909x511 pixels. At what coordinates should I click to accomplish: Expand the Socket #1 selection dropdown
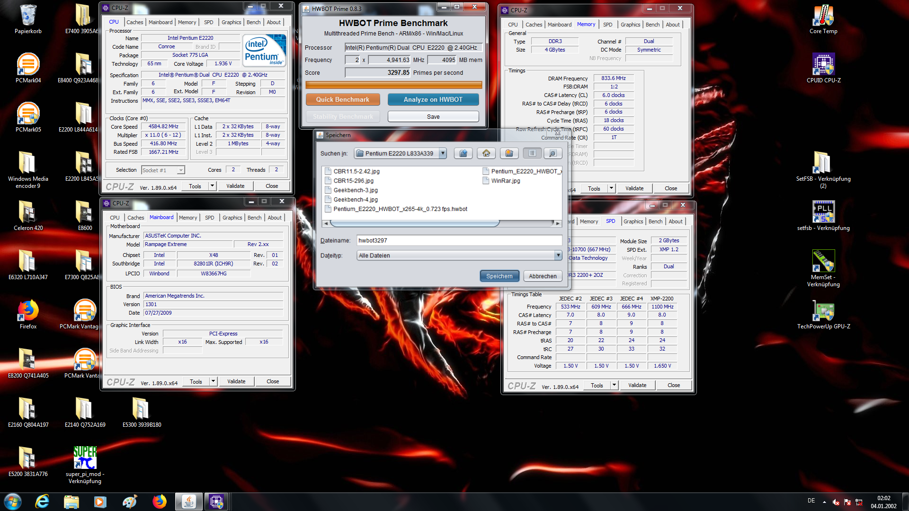click(180, 170)
